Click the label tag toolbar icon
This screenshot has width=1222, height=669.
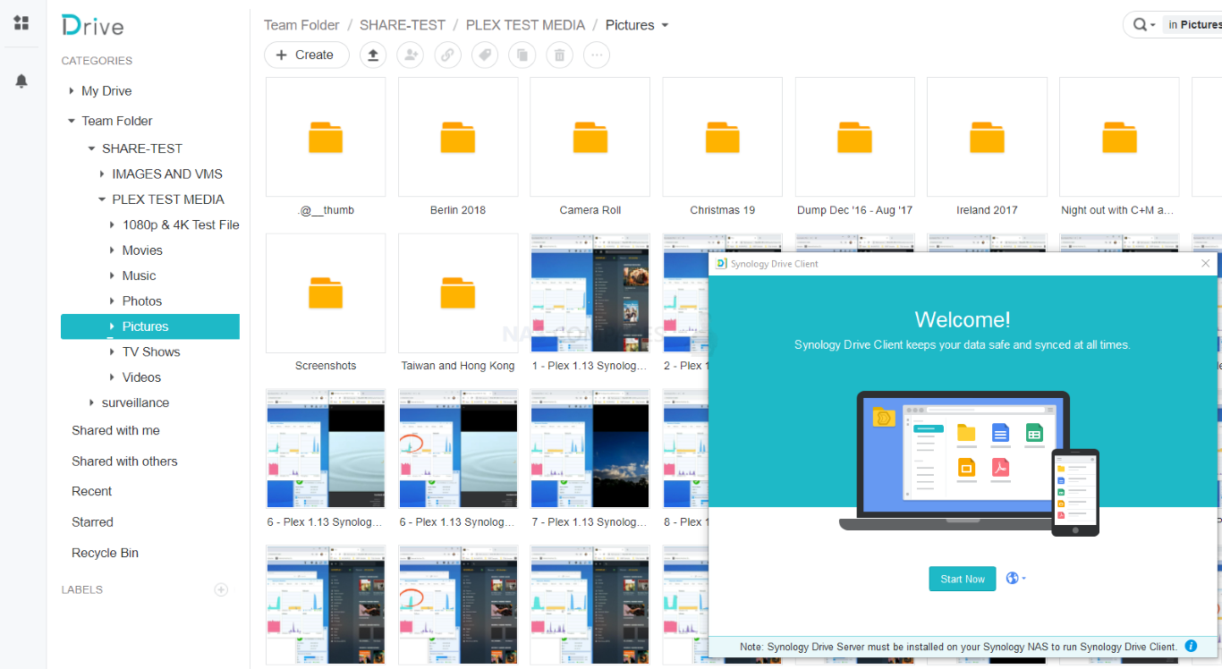(x=485, y=55)
